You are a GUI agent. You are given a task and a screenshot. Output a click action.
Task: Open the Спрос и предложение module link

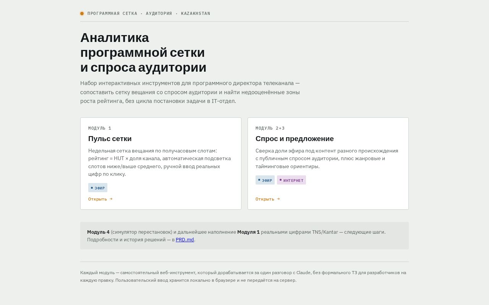click(268, 199)
